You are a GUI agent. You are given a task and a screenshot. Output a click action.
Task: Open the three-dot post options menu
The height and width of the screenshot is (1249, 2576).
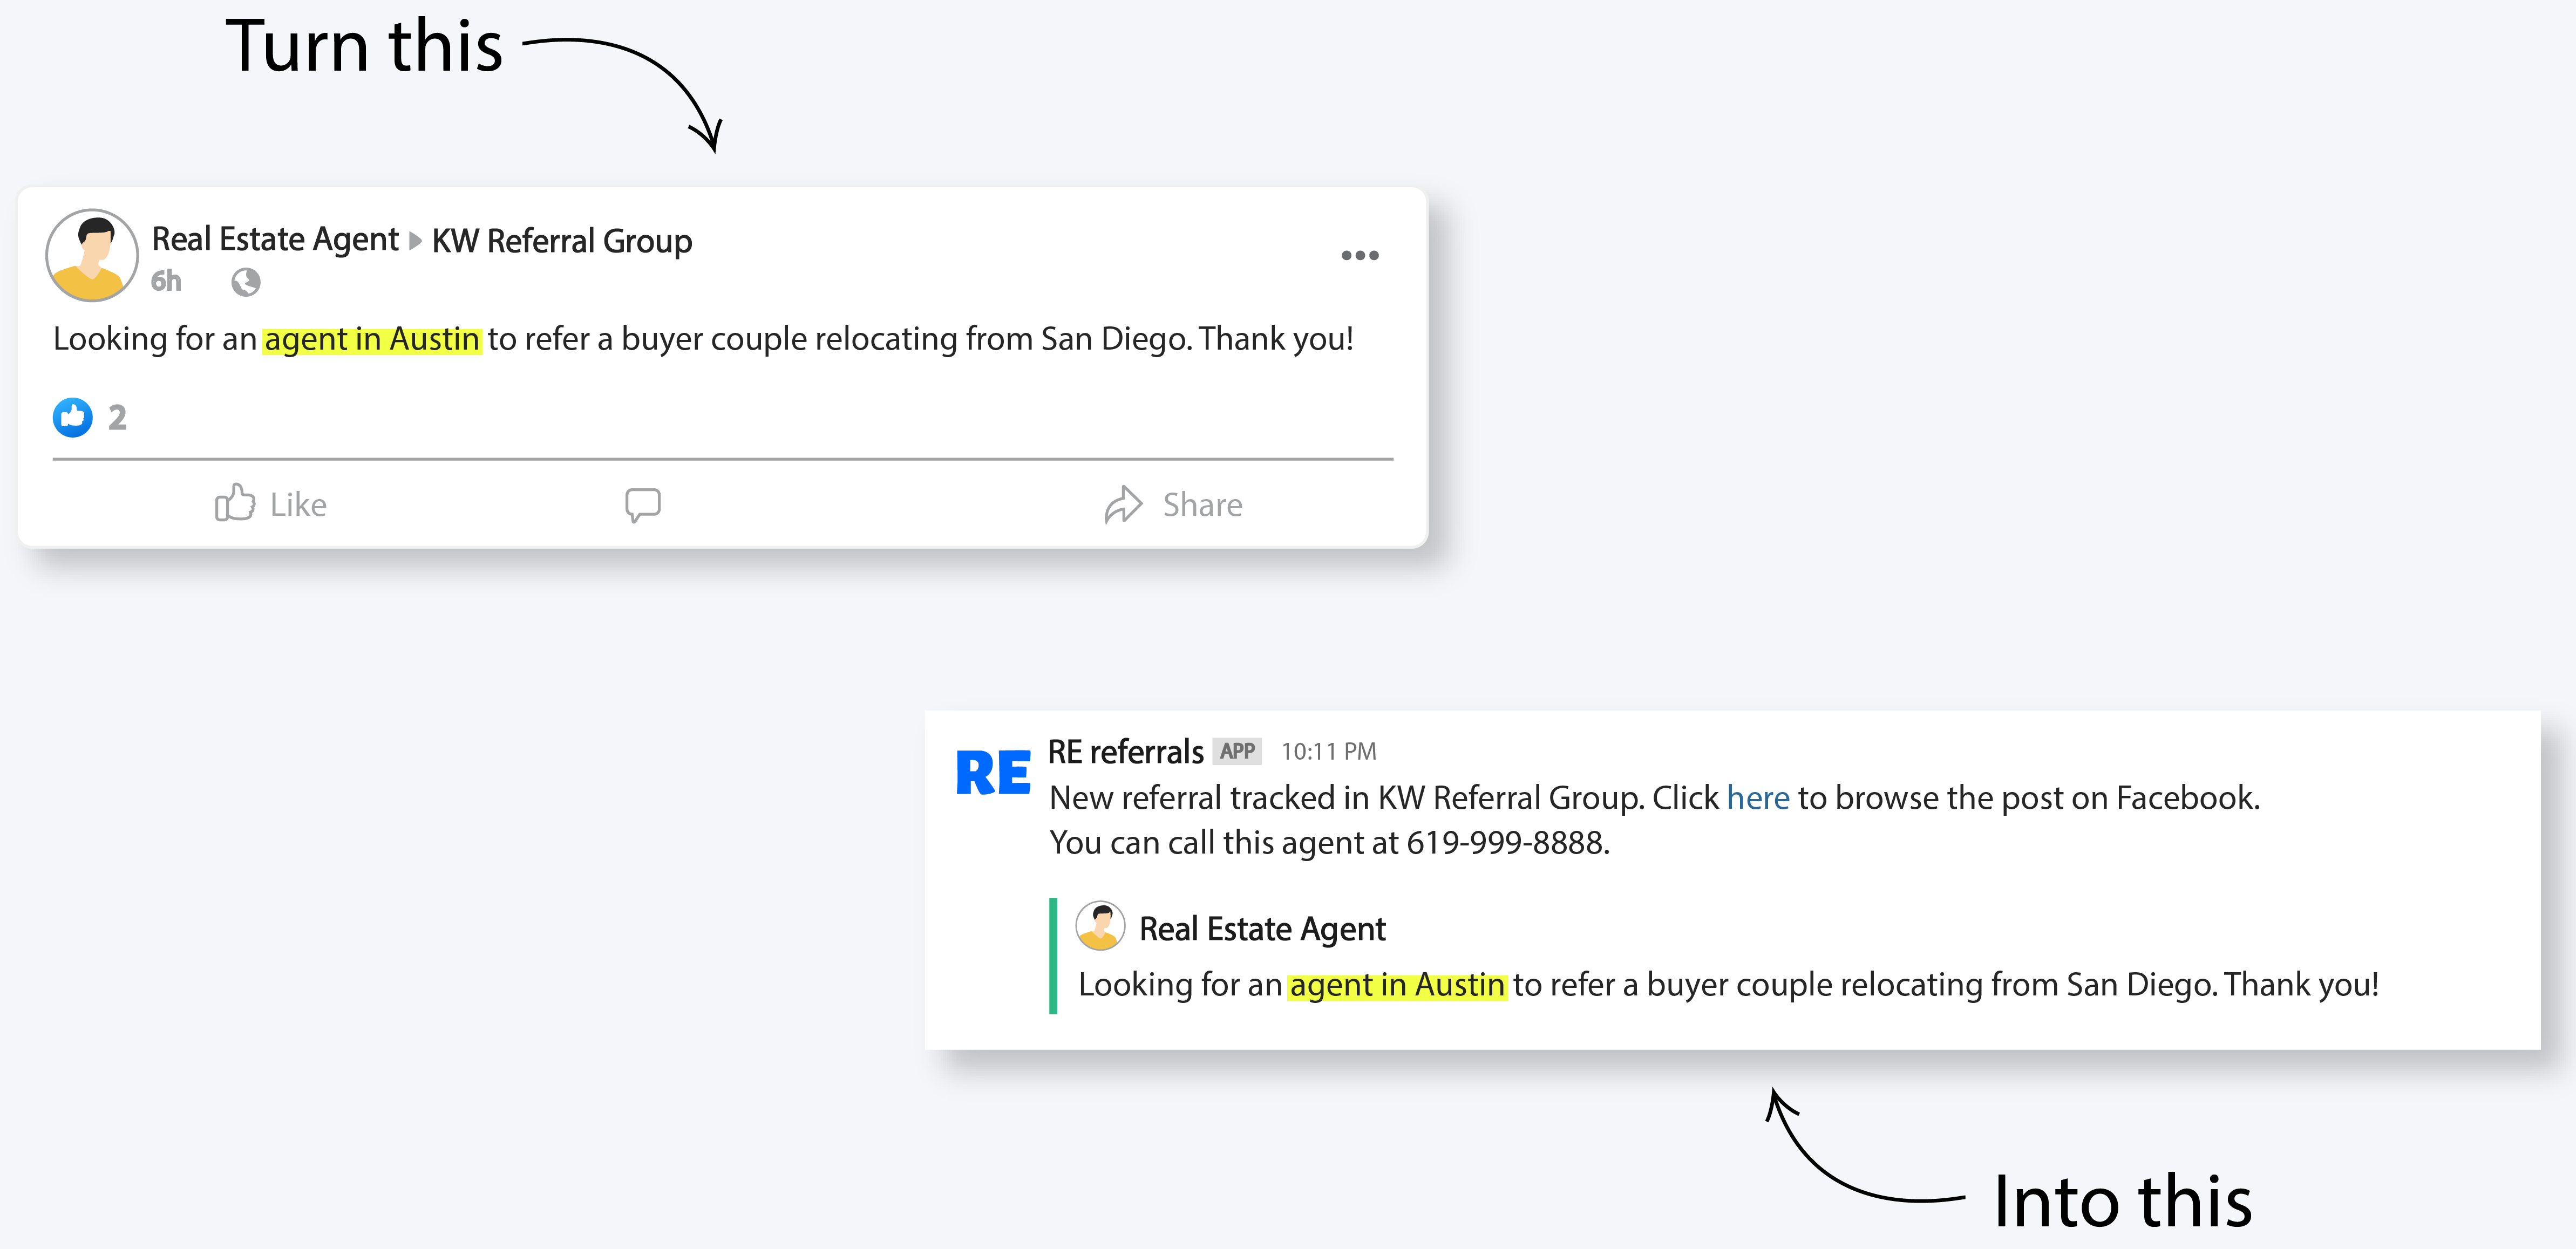point(1359,255)
